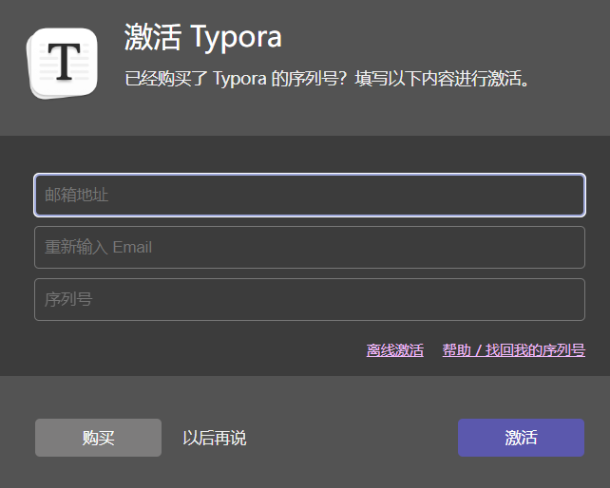Choose 以后再说 to skip activation
This screenshot has width=610, height=488.
[x=215, y=438]
